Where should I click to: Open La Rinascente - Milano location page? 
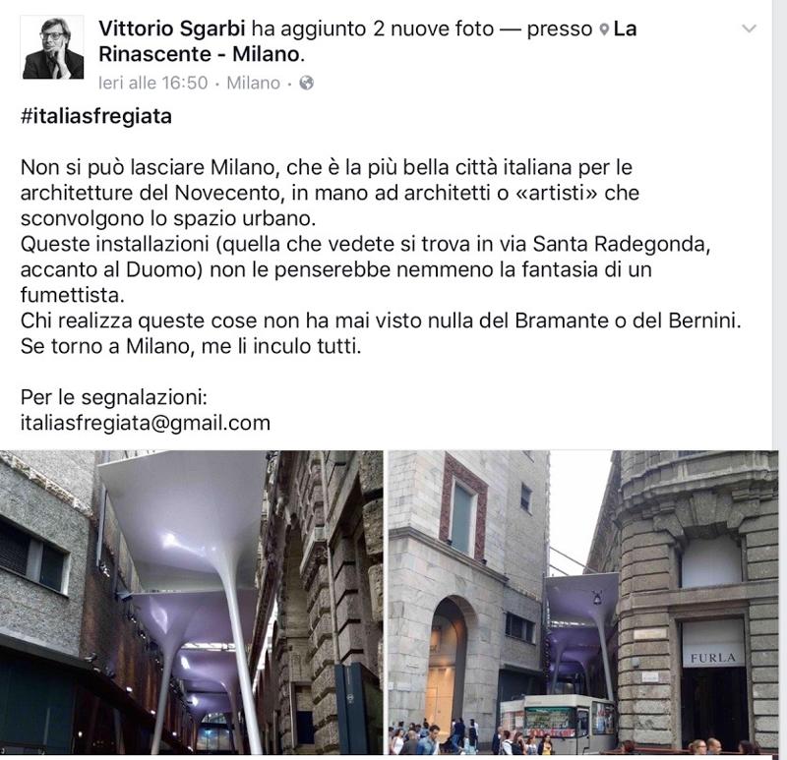click(x=367, y=41)
